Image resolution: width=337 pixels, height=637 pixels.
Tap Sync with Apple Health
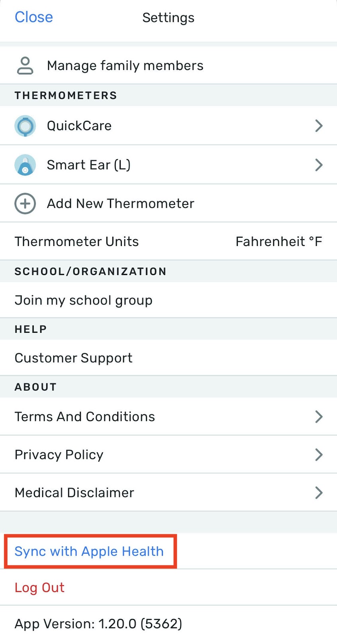pyautogui.click(x=89, y=551)
